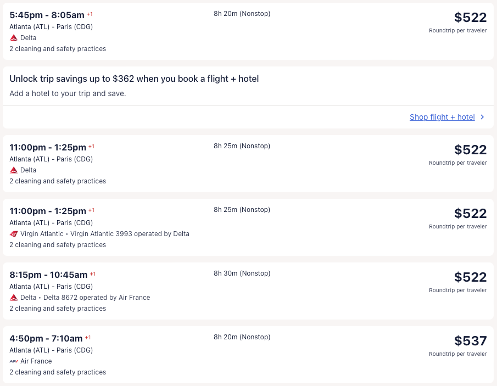View cleaning and safety practices for the Air France flight
Screen dimensions: 497x386
point(58,372)
